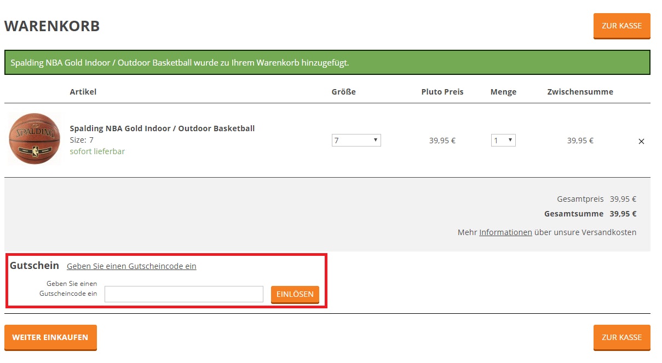
Task: Click 'Geben Sie einen Gutscheincode ein' link
Action: coord(131,266)
